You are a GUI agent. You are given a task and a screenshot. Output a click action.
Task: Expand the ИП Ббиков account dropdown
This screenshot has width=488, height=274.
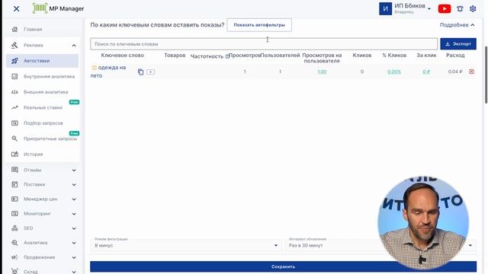429,8
